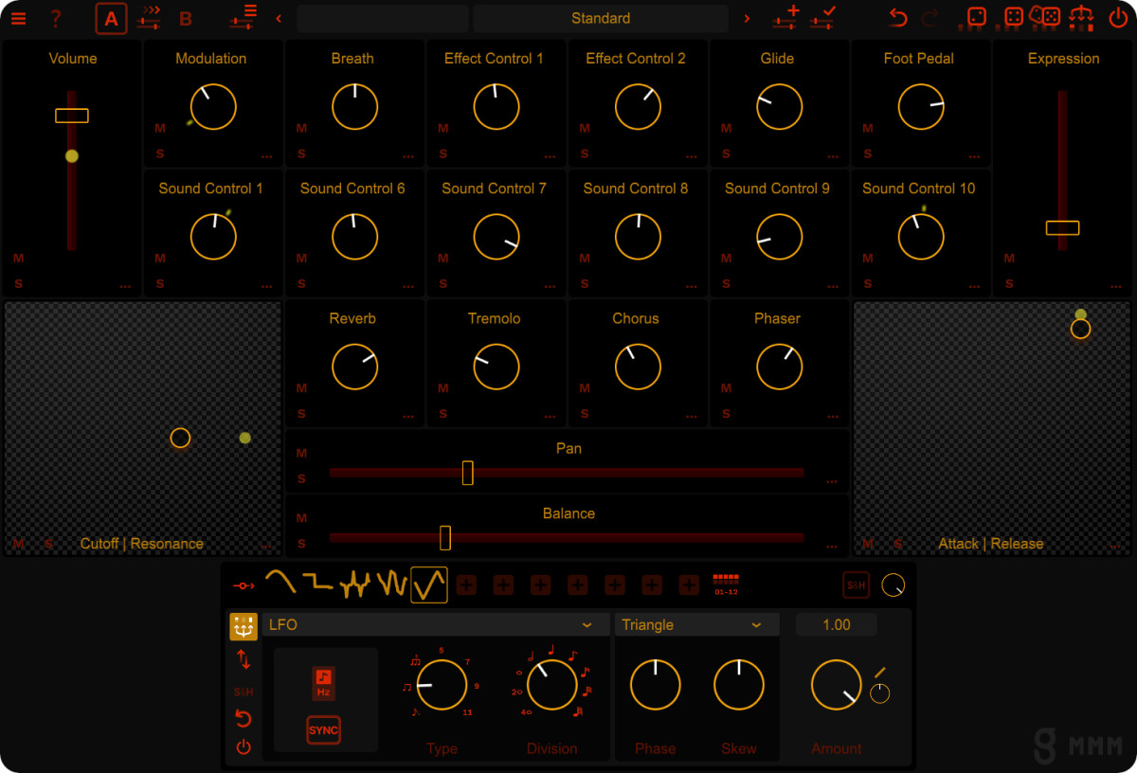
Task: Switch to the A preset slot
Action: pos(112,18)
